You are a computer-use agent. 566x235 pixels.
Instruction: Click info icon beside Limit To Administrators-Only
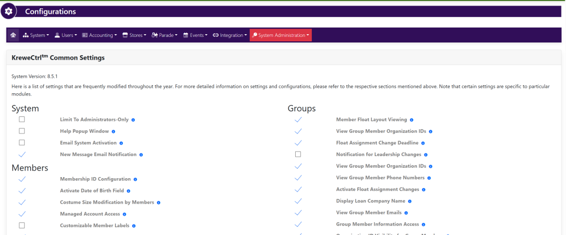[x=133, y=120]
